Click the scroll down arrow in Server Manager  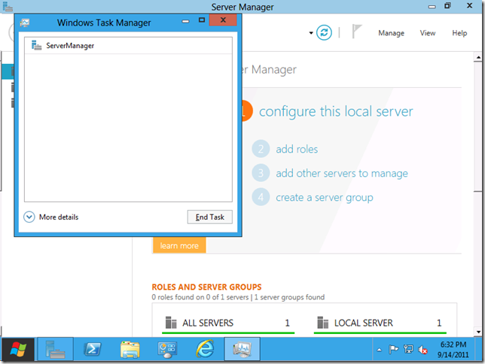click(478, 332)
